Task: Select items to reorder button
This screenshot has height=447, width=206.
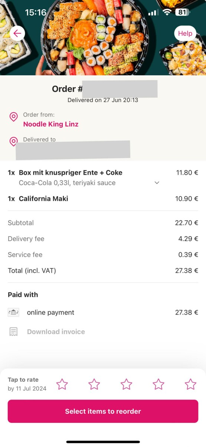Action: 103,411
